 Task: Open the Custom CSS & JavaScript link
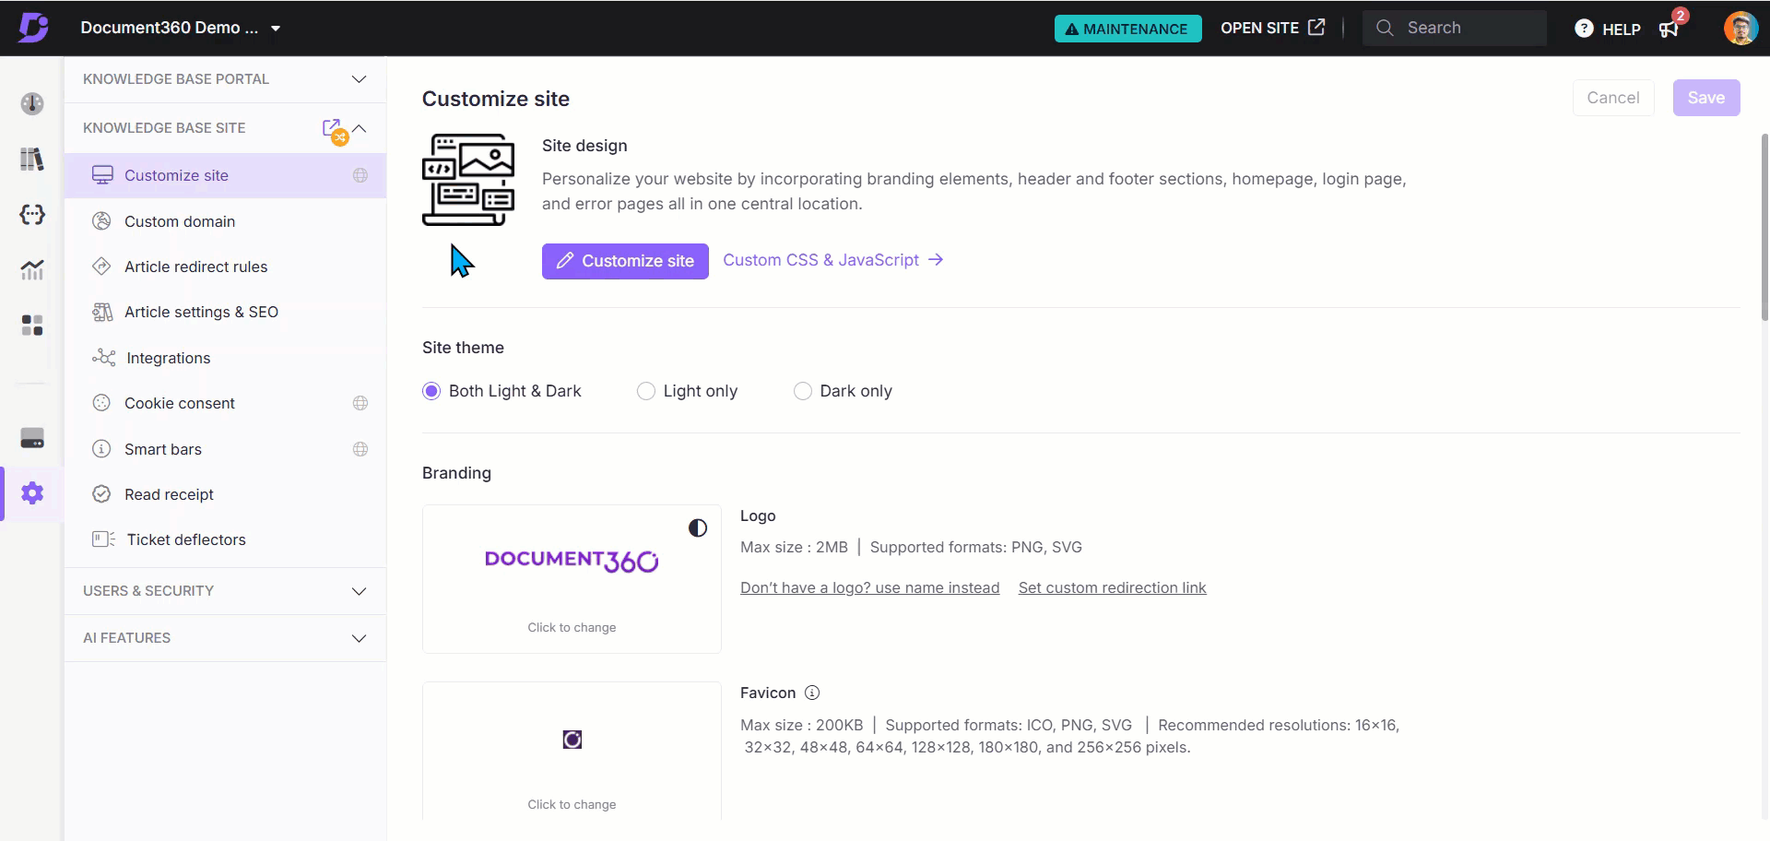click(832, 260)
